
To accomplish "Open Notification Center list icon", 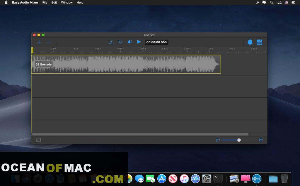I will pos(293,2).
